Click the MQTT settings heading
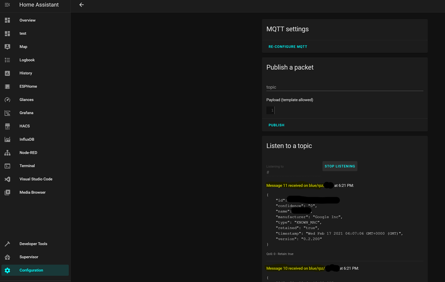The image size is (445, 282). 288,29
